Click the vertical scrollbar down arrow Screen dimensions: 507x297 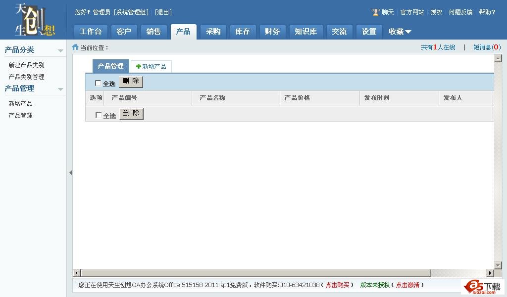pyautogui.click(x=498, y=265)
